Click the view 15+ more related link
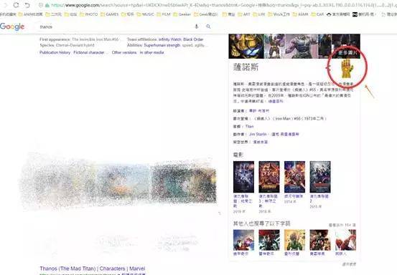This screenshot has width=397, height=275. pos(342,225)
